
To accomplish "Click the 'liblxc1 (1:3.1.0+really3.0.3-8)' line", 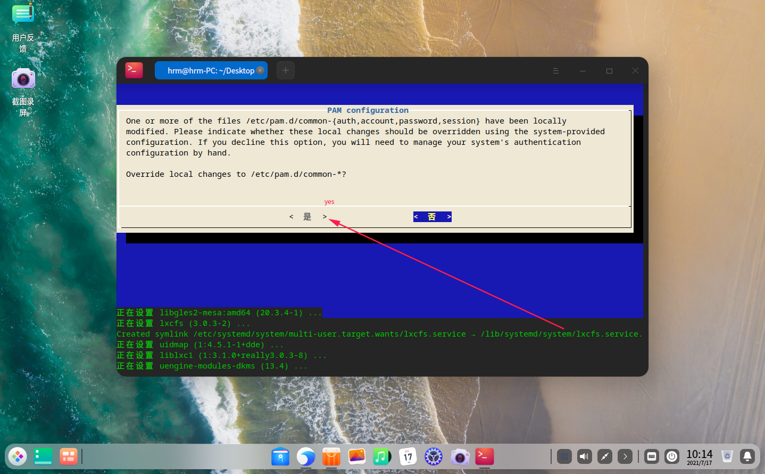I will (221, 355).
